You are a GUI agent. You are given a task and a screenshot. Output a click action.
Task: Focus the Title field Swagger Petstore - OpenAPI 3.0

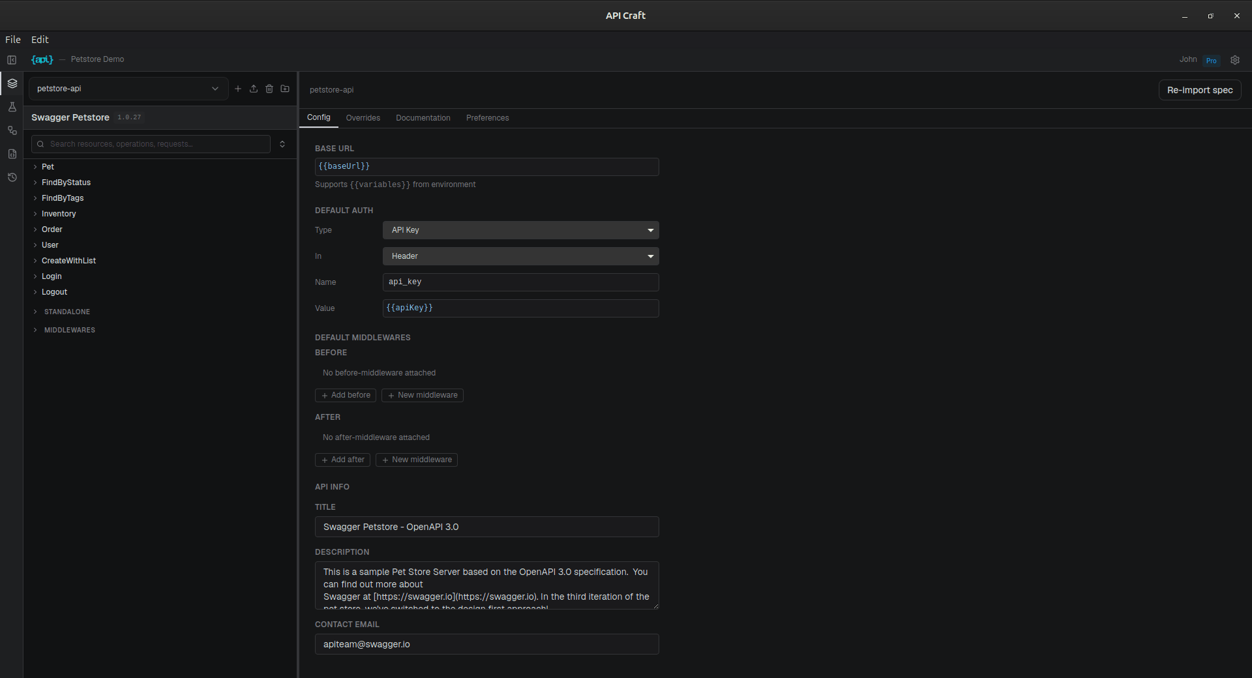pyautogui.click(x=487, y=527)
